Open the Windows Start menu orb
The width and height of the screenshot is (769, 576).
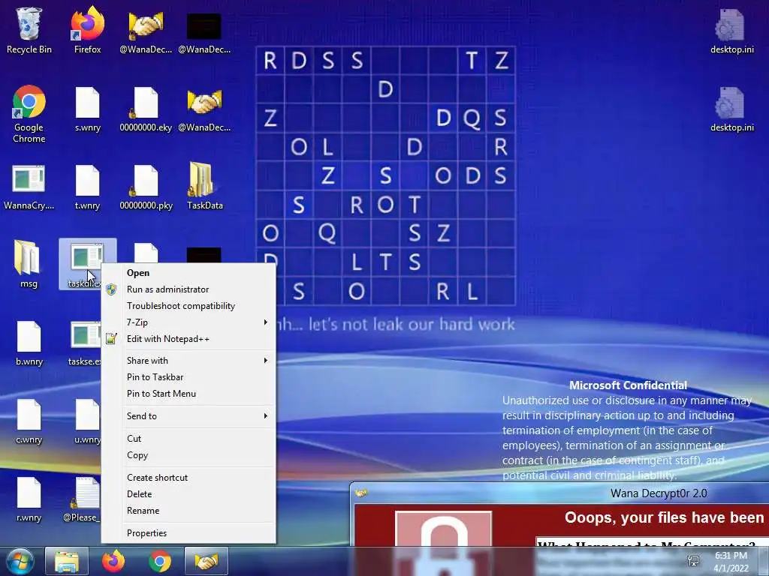click(20, 561)
